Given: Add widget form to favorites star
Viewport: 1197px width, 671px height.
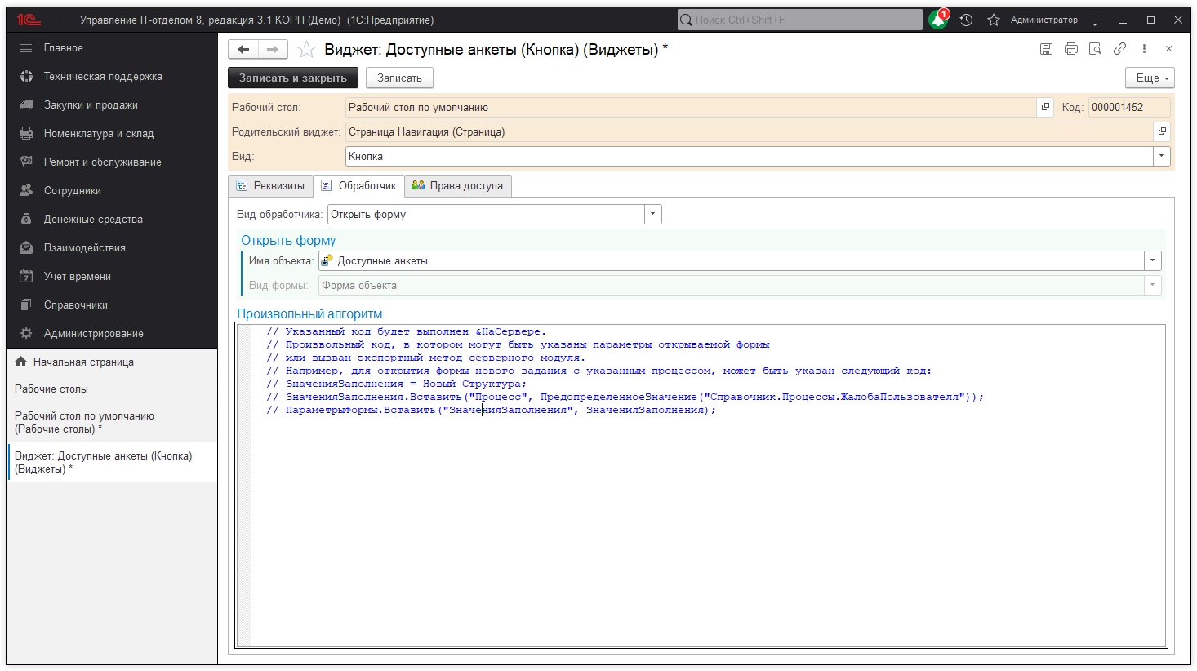Looking at the screenshot, I should click(x=306, y=50).
